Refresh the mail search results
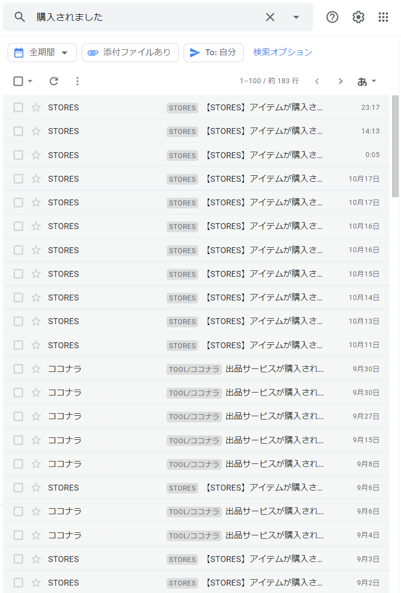The width and height of the screenshot is (401, 593). 54,81
